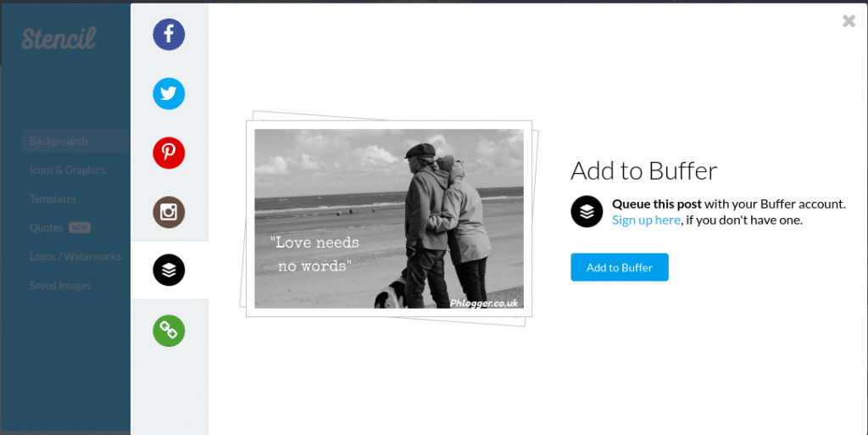868x435 pixels.
Task: Open the Instagram share option
Action: [x=169, y=211]
